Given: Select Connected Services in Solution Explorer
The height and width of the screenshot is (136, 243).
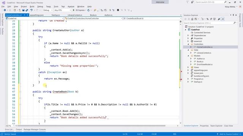Looking at the screenshot, I should (x=202, y=32).
